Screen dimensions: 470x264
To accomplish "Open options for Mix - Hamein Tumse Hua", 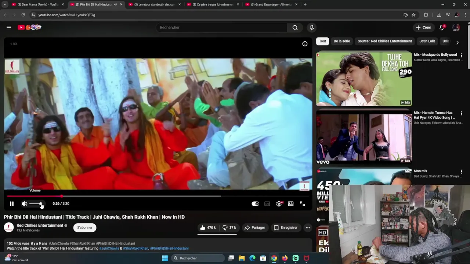I will tap(462, 113).
